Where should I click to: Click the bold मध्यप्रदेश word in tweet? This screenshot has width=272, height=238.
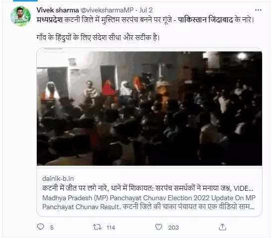49,20
